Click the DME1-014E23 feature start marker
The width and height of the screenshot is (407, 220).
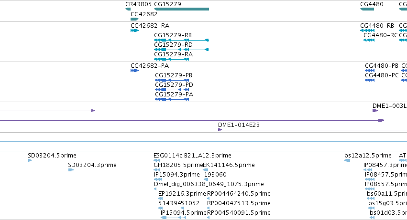point(220,130)
